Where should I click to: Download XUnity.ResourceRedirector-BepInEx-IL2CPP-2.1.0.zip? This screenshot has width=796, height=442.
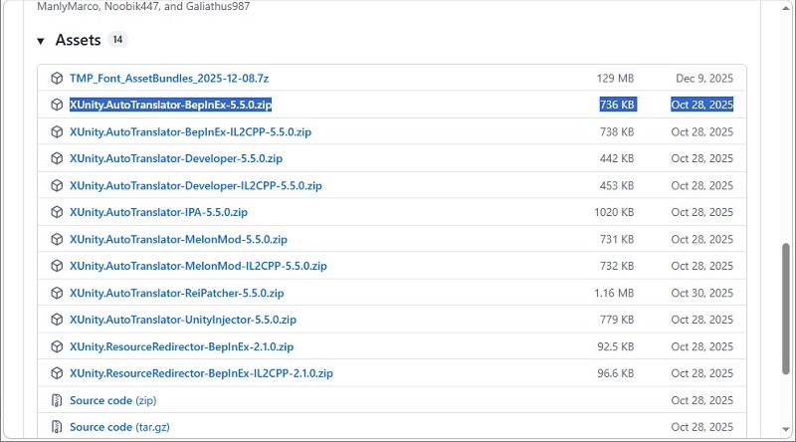point(201,373)
